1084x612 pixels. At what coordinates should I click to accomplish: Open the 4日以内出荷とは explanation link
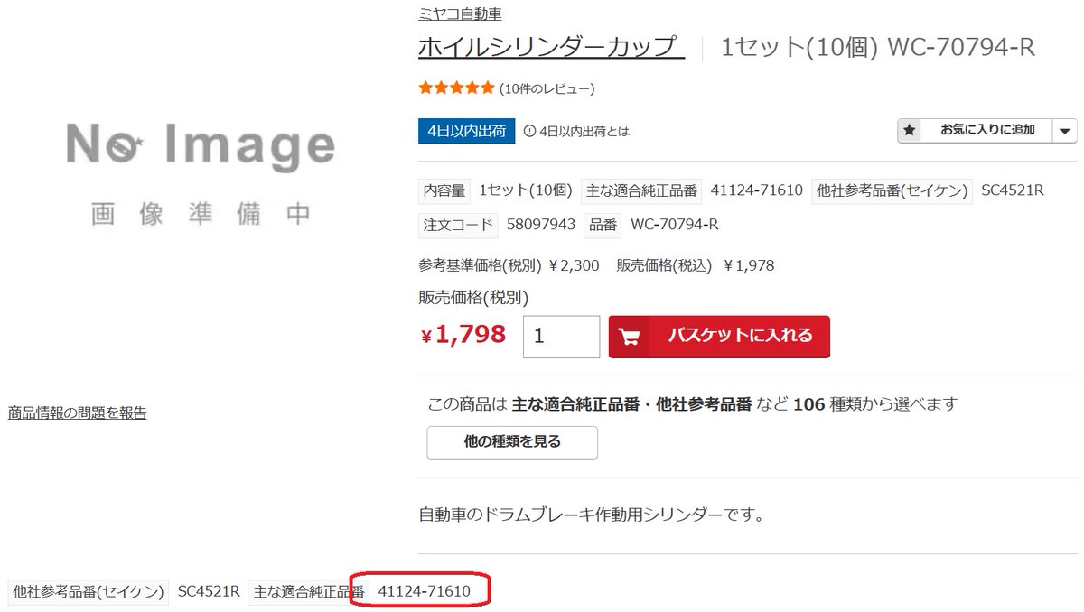coord(584,131)
